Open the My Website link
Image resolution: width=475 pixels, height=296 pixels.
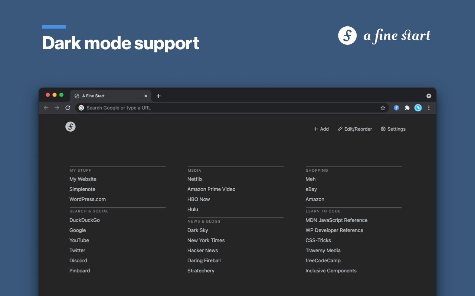(83, 179)
